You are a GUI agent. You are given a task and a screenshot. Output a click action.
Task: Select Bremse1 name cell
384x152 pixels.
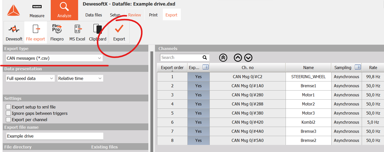coord(308,86)
